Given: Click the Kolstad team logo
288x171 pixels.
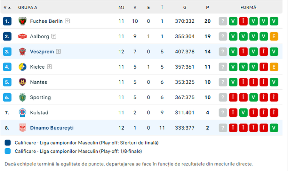Looking at the screenshot, I should 22,113.
